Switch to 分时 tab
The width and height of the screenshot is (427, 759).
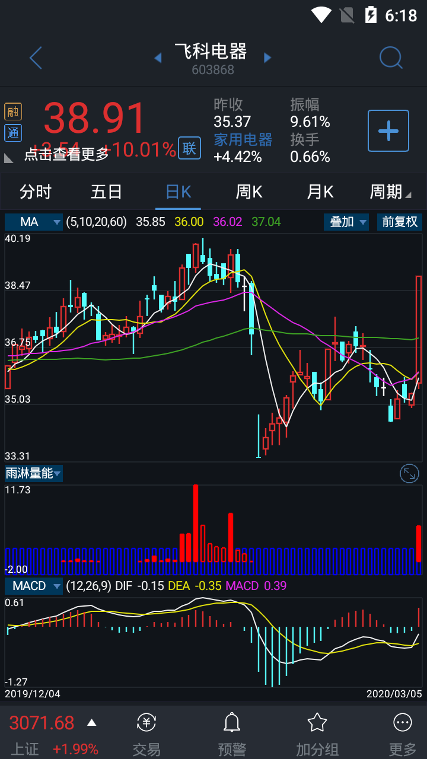coord(36,192)
